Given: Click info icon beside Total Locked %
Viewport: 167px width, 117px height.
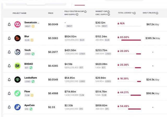Looking at the screenshot, I should pos(135,13).
